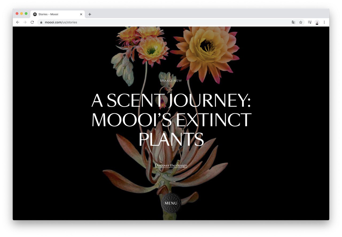Click the Moooi favicon in the tab

35,14
